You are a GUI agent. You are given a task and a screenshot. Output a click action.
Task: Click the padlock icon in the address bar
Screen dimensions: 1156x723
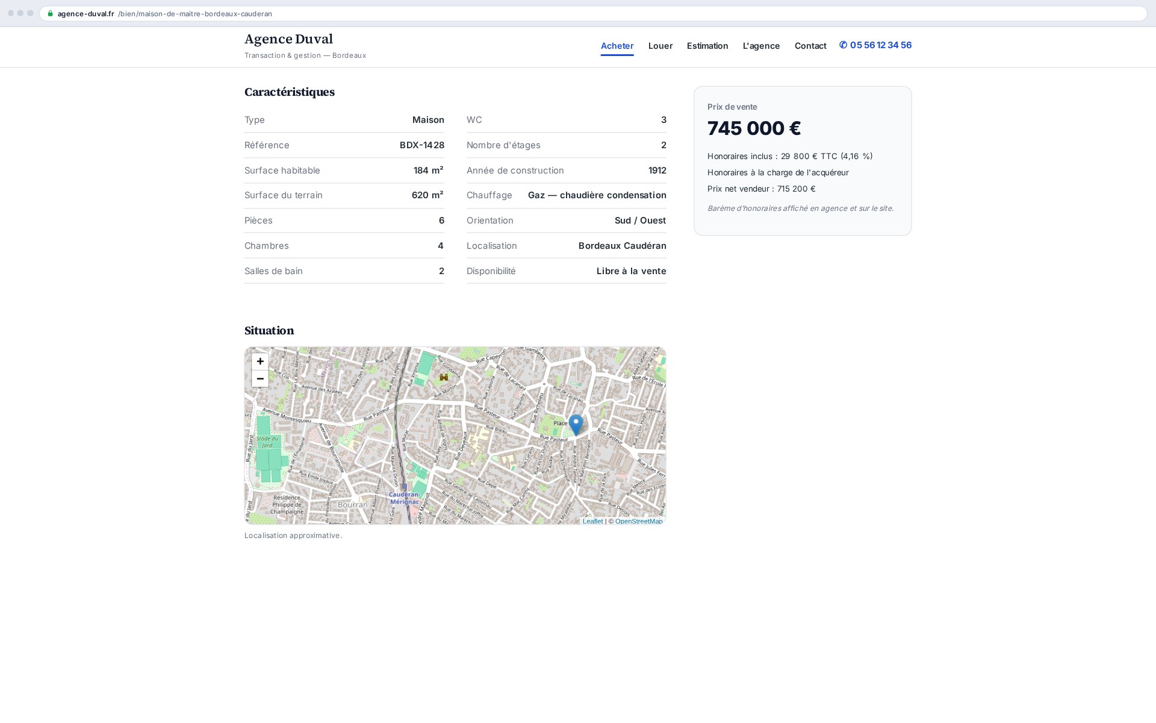click(x=51, y=14)
